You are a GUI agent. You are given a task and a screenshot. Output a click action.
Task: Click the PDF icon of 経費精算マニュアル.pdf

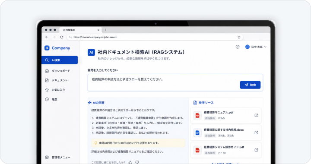click(x=197, y=115)
